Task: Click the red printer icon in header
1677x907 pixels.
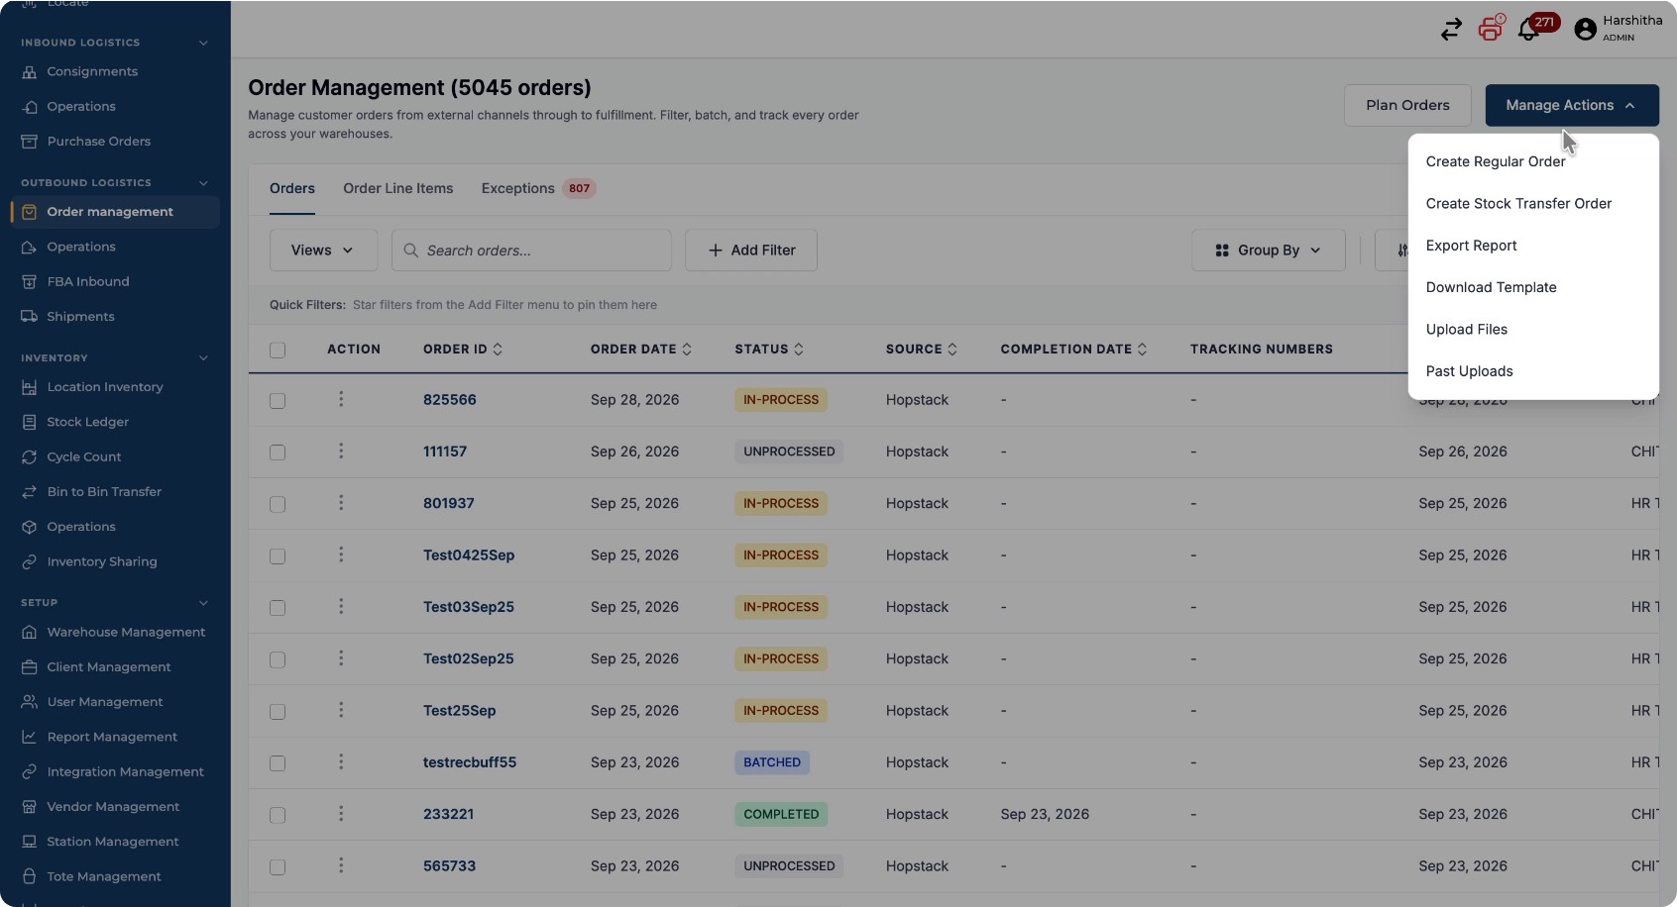Action: [1491, 29]
